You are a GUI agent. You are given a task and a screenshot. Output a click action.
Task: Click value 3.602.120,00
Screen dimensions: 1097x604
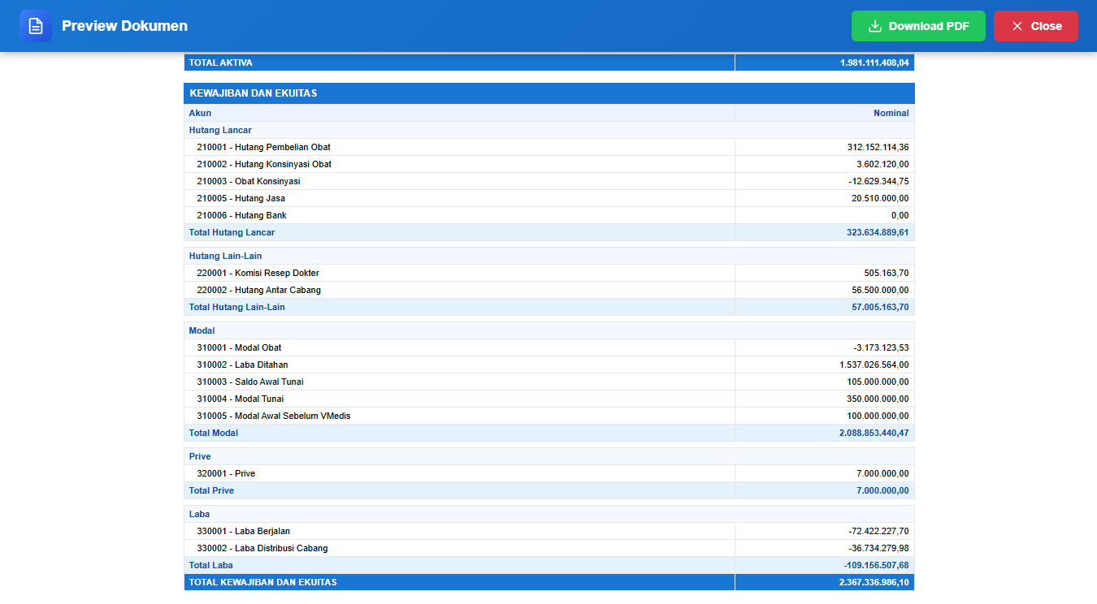(882, 164)
